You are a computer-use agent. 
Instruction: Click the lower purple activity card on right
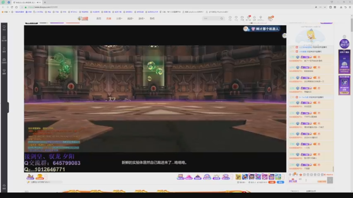(344, 85)
